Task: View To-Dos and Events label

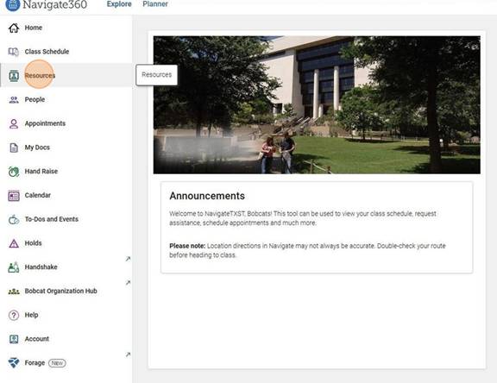Action: coord(52,219)
